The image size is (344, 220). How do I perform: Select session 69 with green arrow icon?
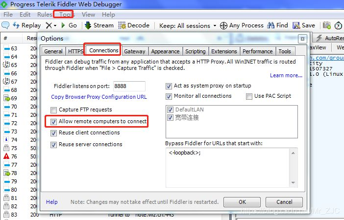tap(7, 98)
